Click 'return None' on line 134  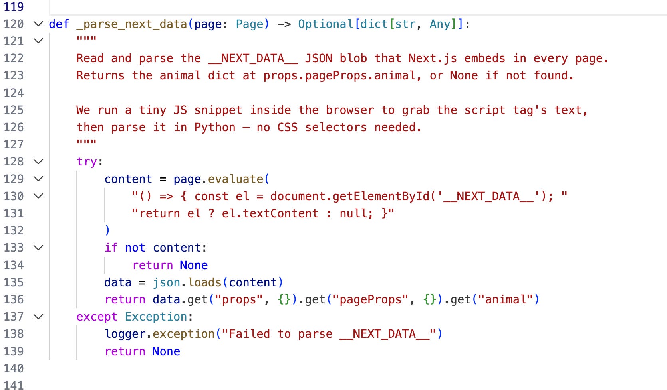tap(170, 265)
